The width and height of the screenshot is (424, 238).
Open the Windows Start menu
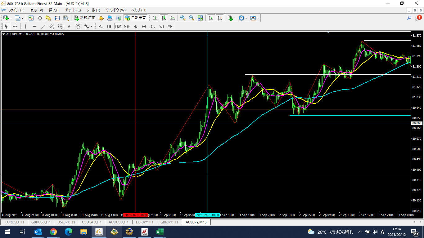click(x=7, y=232)
